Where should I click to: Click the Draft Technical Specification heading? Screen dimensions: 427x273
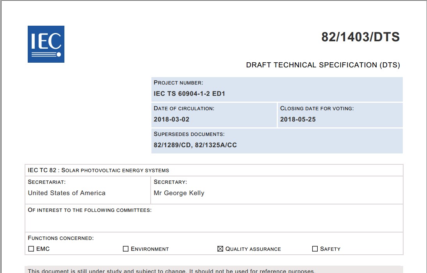point(323,65)
